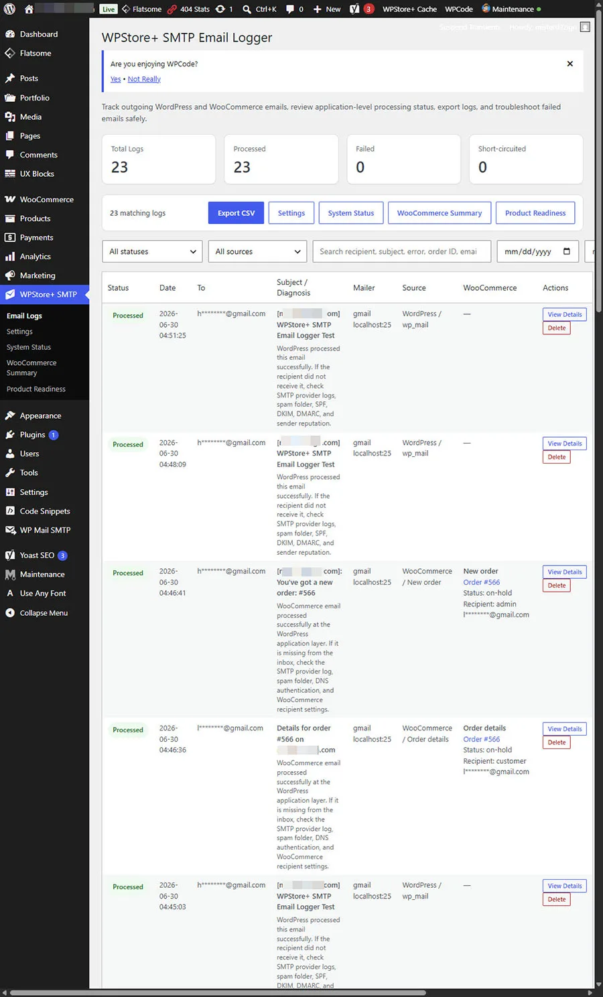Click the System Status button
Screen dimensions: 603x997
tap(351, 213)
